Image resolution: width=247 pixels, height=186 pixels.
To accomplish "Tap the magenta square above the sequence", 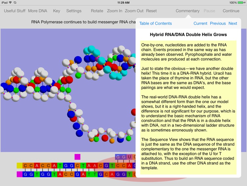I will point(77,157).
